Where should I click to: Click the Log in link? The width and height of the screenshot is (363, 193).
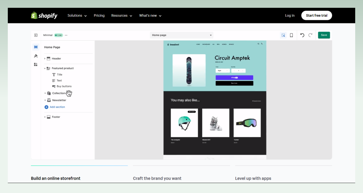click(290, 16)
